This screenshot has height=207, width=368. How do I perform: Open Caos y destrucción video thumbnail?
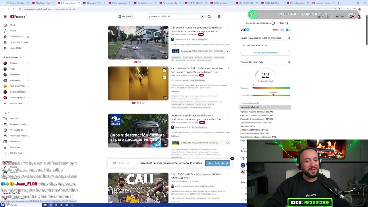tap(138, 131)
